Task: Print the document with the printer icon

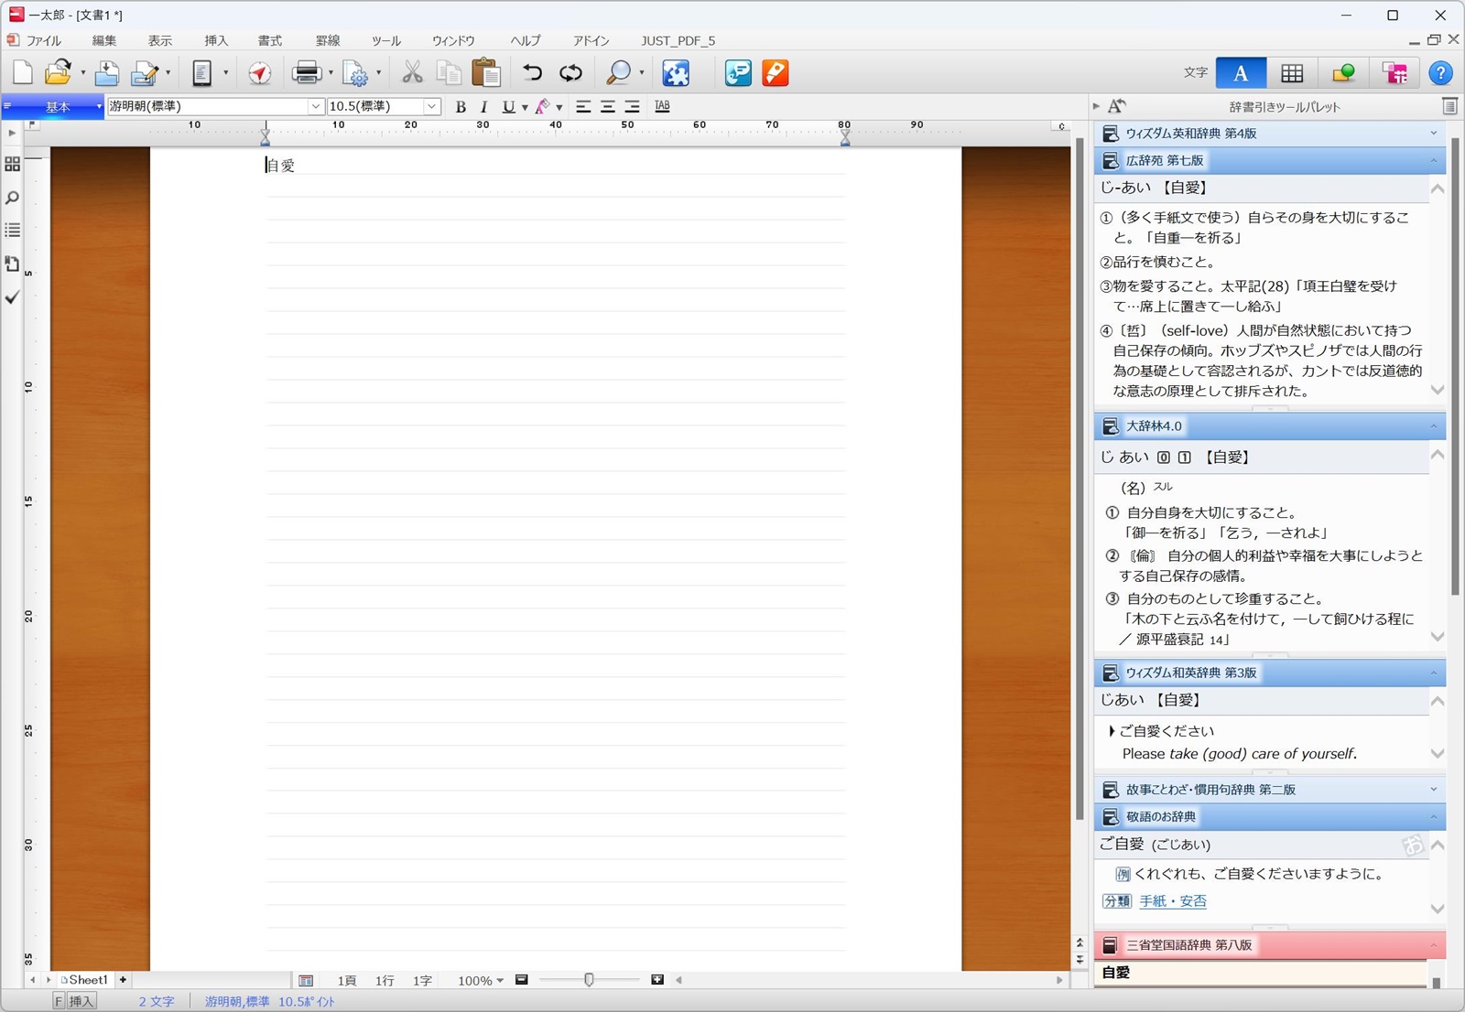Action: point(307,72)
